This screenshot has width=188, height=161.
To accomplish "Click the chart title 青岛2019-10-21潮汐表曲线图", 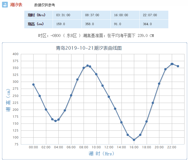I will [x=89, y=48].
